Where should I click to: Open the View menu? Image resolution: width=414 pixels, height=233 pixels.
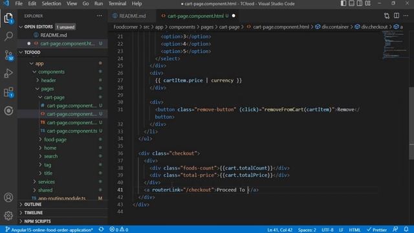pyautogui.click(x=72, y=3)
